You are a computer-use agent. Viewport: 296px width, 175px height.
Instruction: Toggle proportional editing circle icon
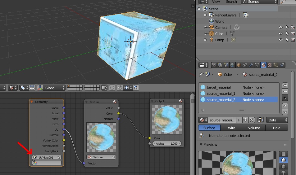tap(112, 88)
